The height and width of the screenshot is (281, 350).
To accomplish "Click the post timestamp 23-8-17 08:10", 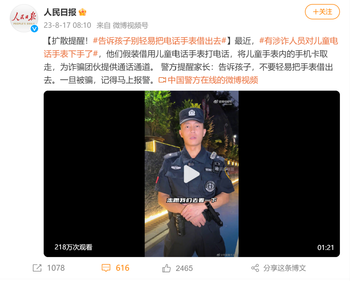I will pos(67,25).
